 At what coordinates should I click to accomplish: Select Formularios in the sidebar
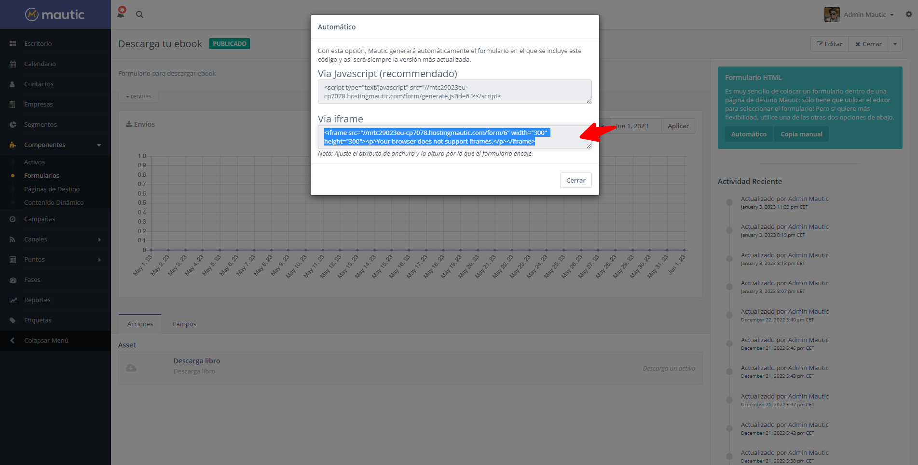42,176
